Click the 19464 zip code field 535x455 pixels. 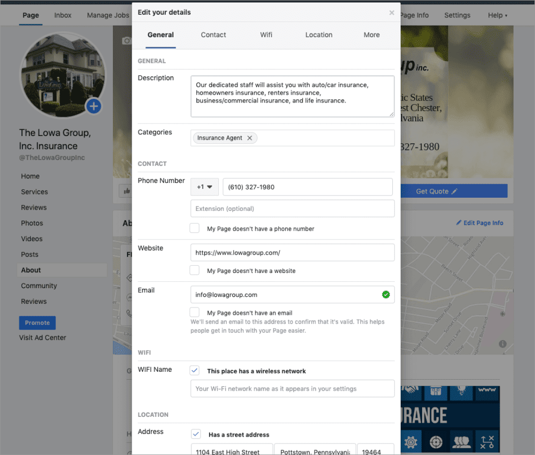376,450
